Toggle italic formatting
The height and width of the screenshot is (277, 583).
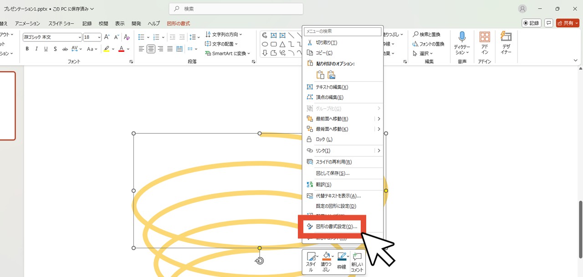coord(36,49)
